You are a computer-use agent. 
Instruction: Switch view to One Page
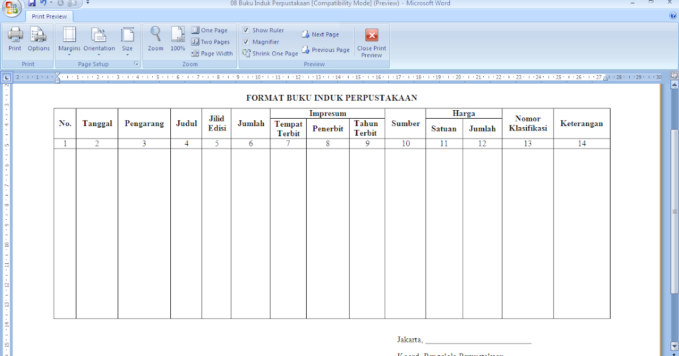(209, 31)
